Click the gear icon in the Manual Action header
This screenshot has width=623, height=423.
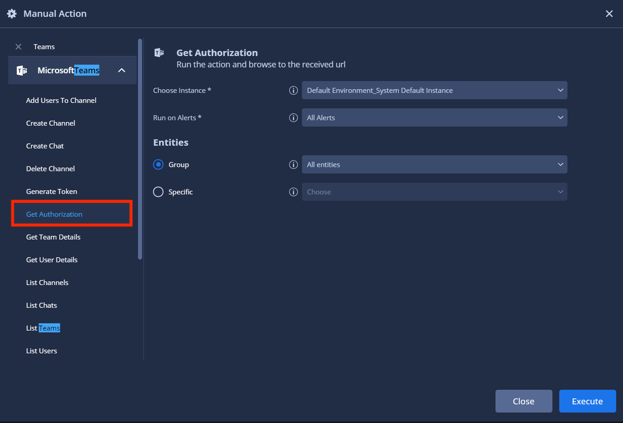11,13
